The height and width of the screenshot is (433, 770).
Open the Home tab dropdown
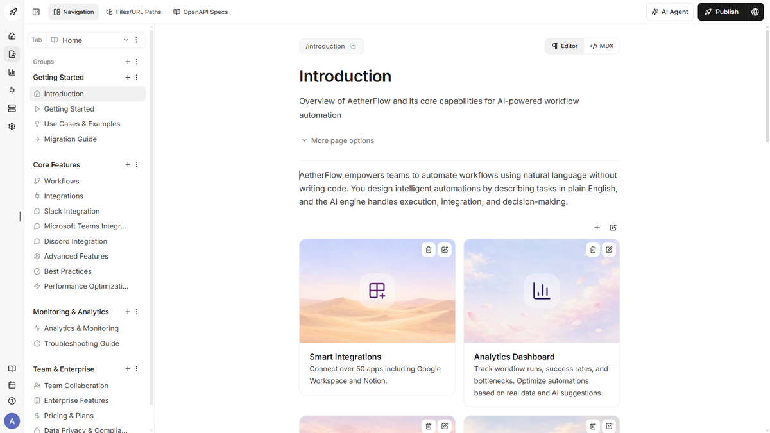pyautogui.click(x=126, y=40)
